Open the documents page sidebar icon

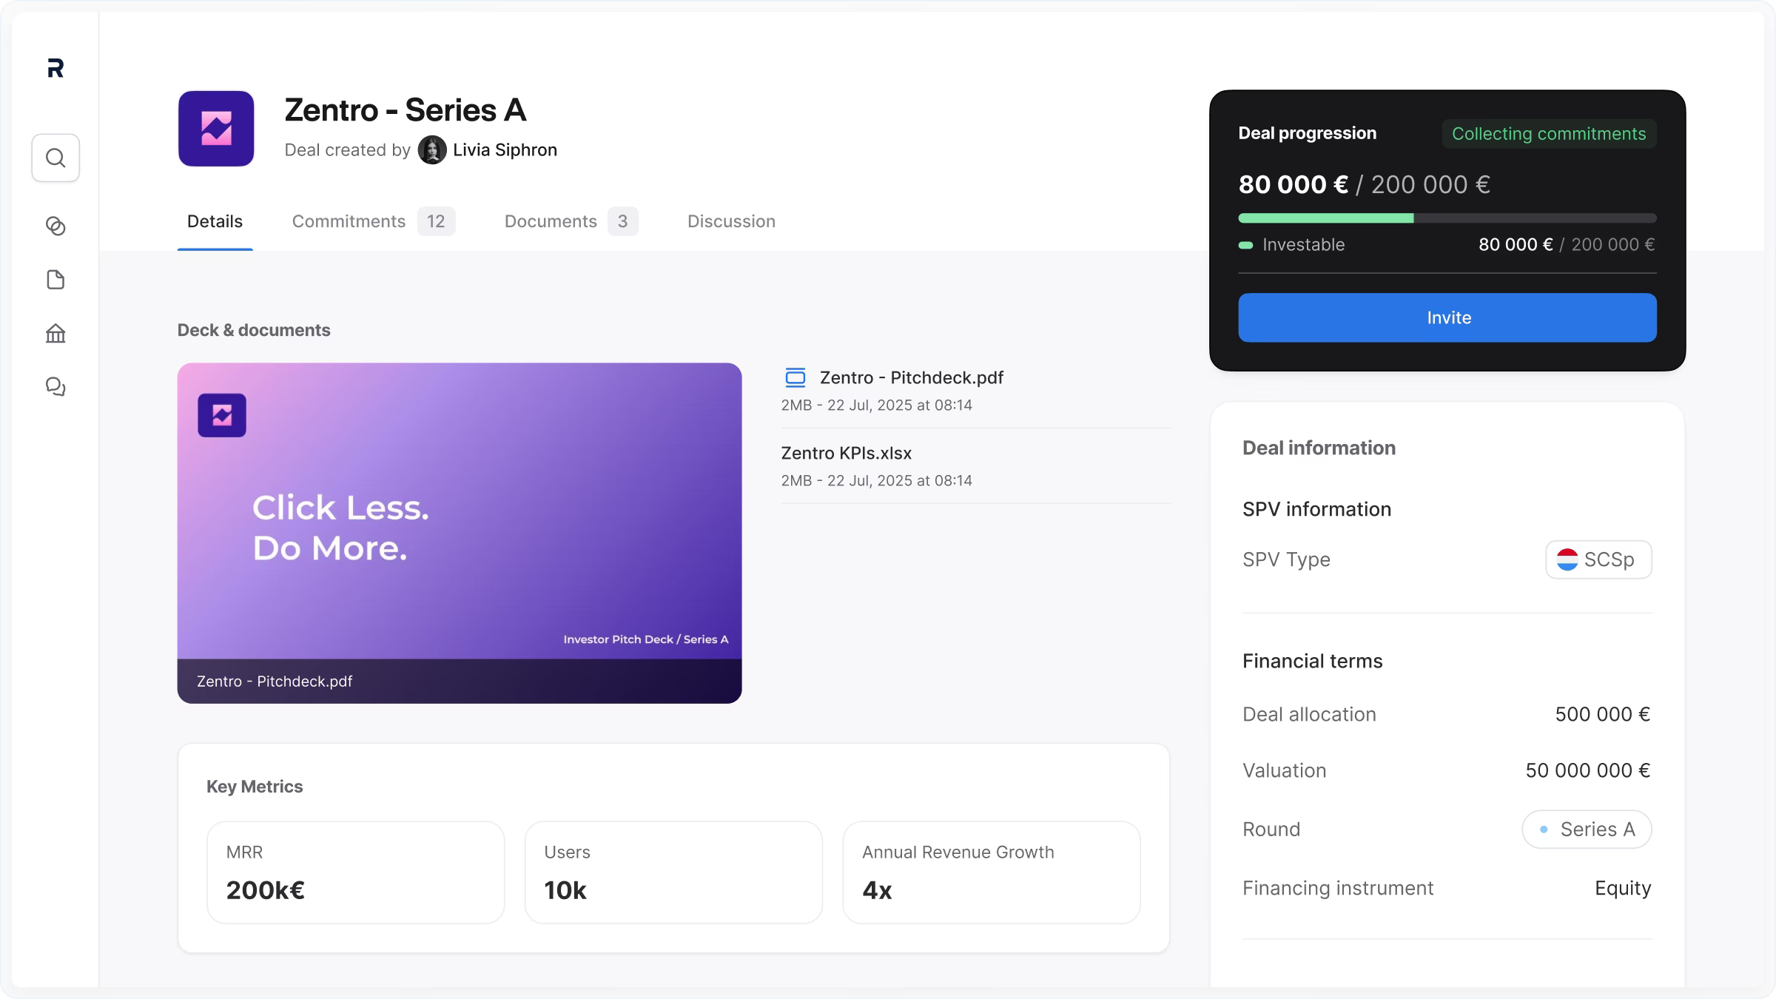[x=55, y=280]
